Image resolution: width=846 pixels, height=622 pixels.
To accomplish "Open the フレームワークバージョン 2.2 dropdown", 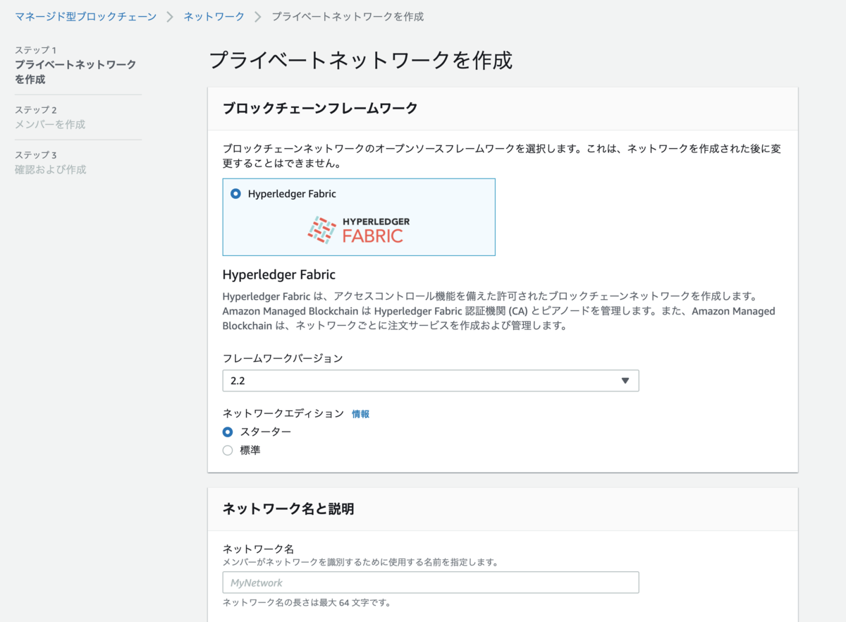I will point(431,381).
